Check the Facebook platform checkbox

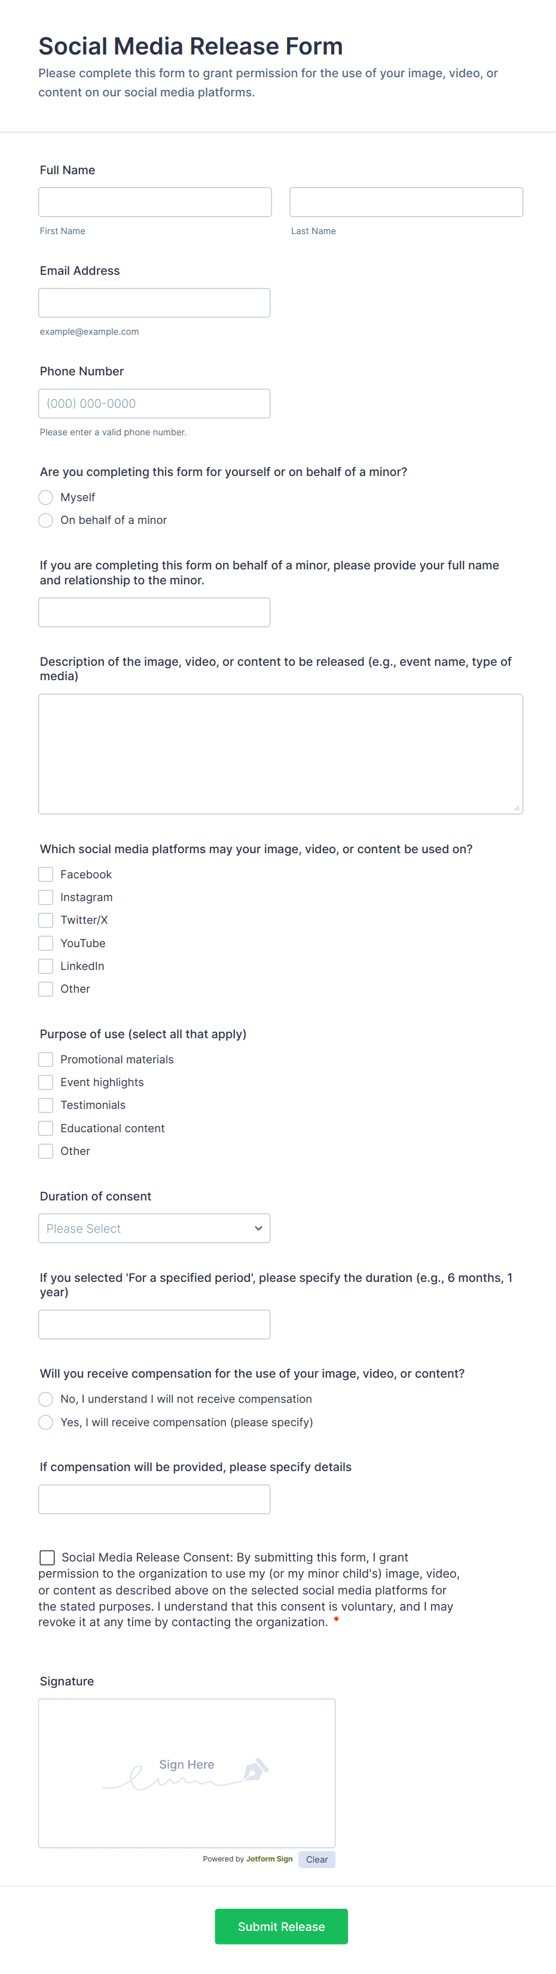46,874
